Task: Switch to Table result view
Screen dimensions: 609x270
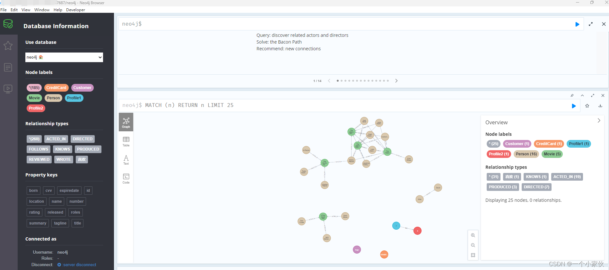Action: [126, 141]
